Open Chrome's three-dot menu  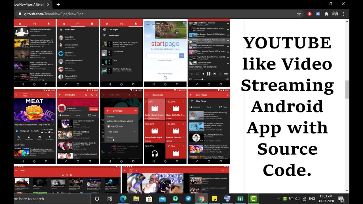[343, 14]
